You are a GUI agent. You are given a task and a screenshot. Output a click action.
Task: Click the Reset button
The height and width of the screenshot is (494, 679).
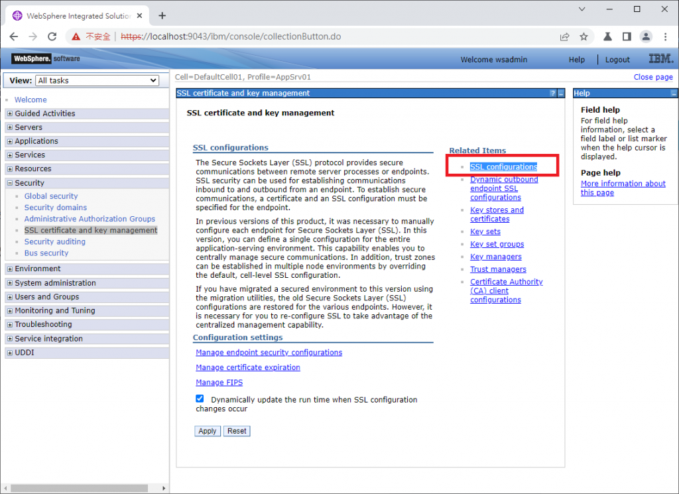[237, 431]
